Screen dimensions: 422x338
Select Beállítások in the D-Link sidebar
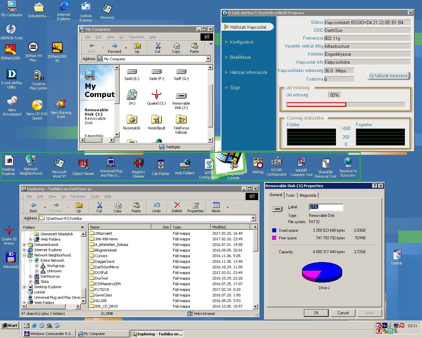(240, 57)
